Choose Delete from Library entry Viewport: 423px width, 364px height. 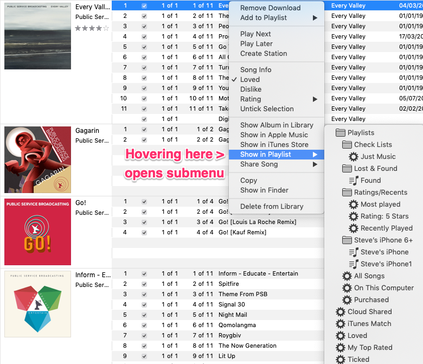tap(276, 207)
